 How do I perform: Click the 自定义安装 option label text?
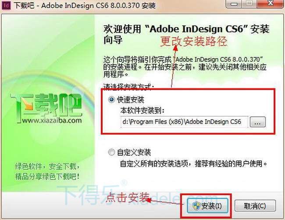click(134, 152)
